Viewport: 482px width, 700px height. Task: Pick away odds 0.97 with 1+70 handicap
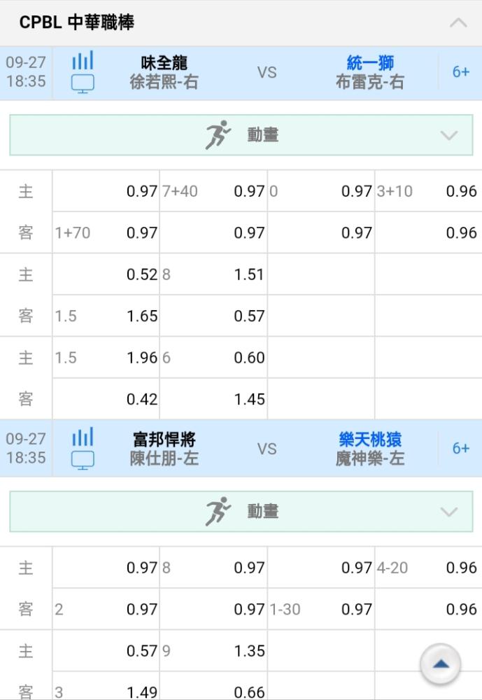click(x=142, y=232)
